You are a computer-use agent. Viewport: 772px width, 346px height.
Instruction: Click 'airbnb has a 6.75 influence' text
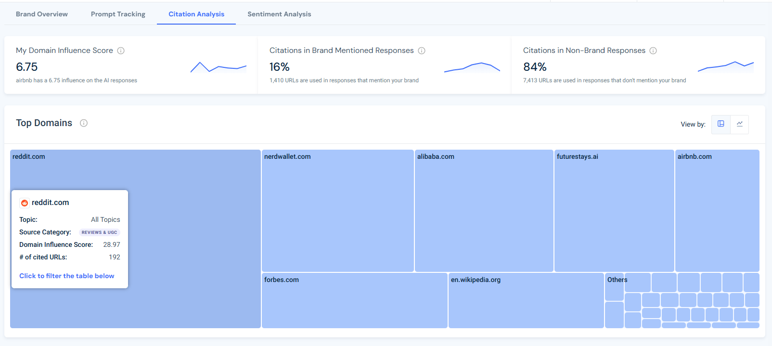(x=77, y=80)
